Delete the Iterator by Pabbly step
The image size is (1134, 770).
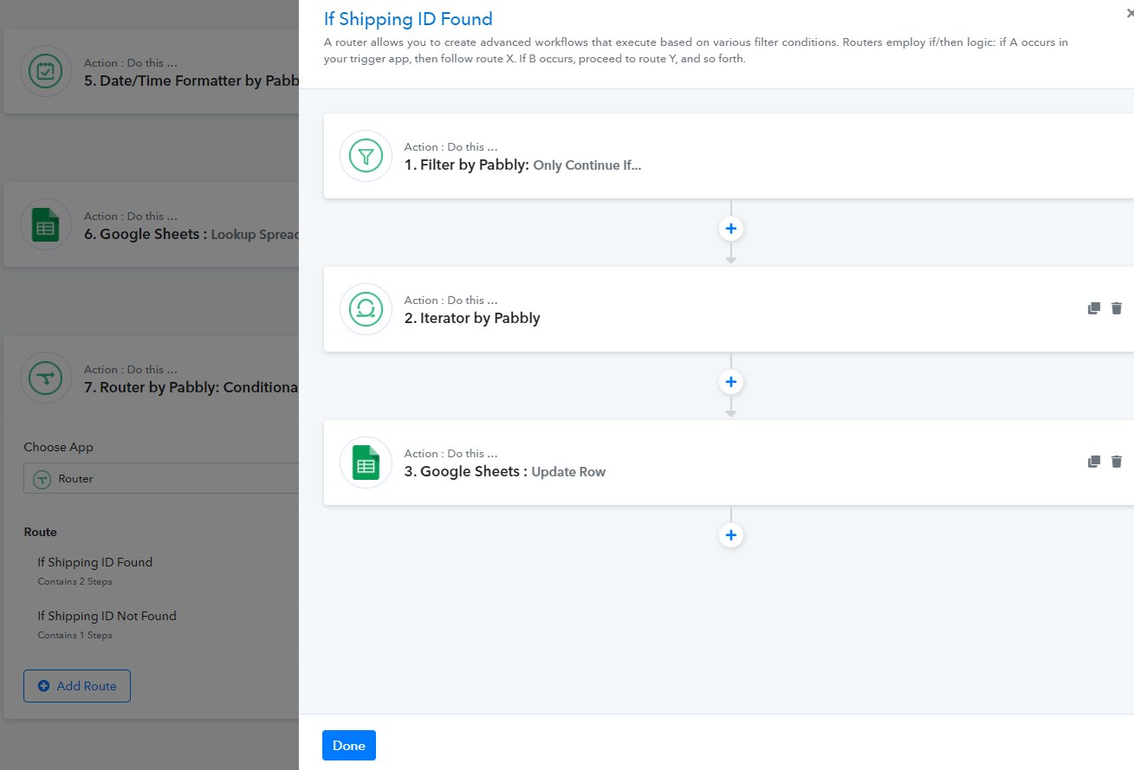tap(1117, 308)
